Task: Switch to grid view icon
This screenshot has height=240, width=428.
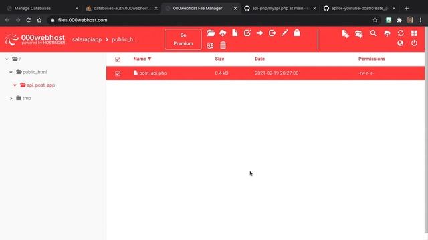Action: tap(414, 33)
